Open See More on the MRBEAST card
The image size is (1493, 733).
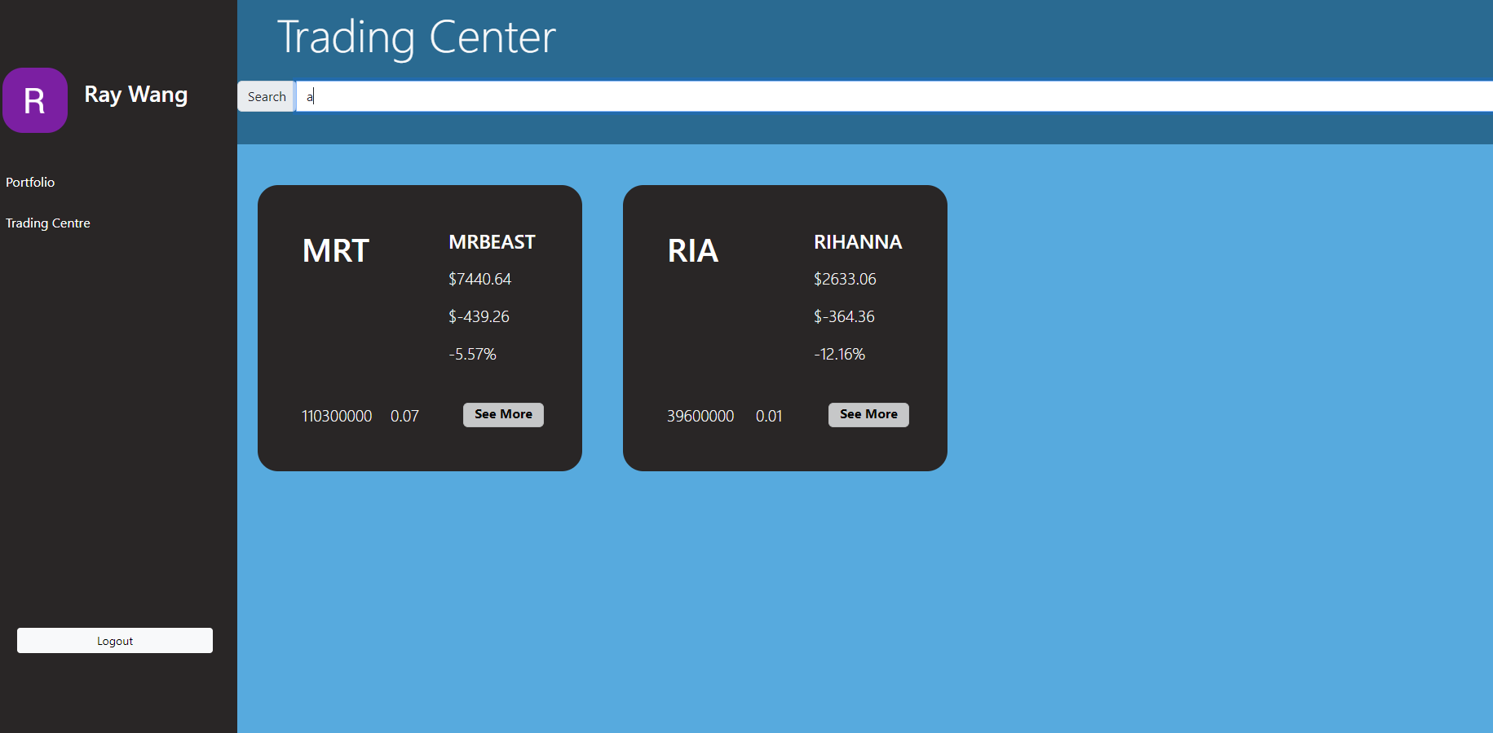[x=503, y=414]
